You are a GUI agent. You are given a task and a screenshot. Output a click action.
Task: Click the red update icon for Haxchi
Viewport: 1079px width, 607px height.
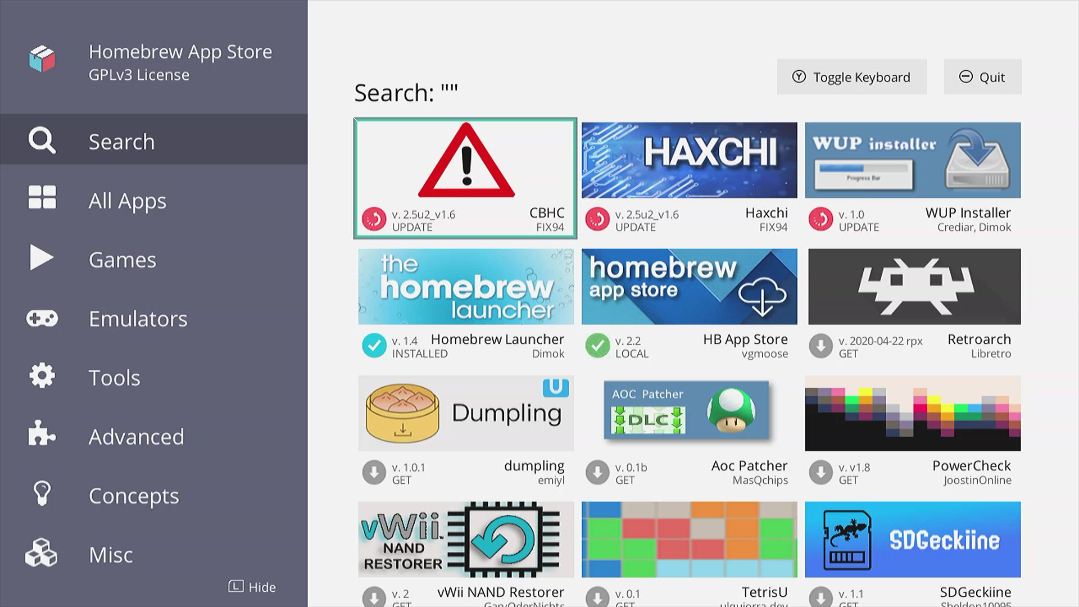597,219
